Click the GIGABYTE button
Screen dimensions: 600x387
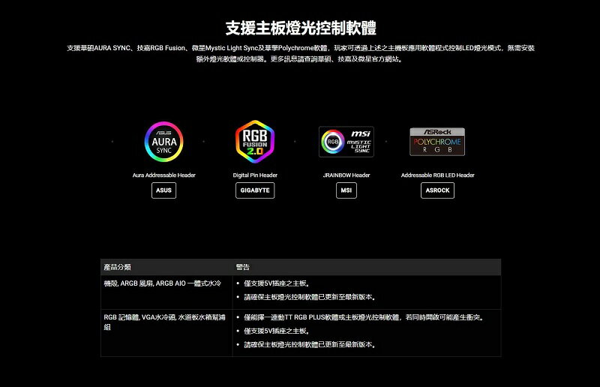[255, 190]
